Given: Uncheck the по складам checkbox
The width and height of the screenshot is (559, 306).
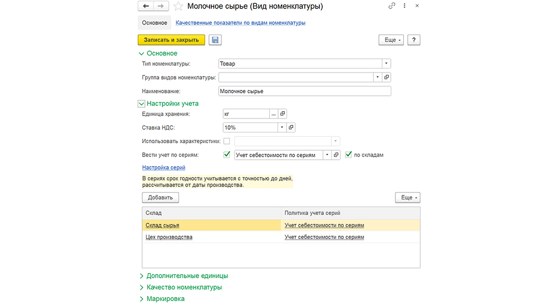Looking at the screenshot, I should click(348, 155).
